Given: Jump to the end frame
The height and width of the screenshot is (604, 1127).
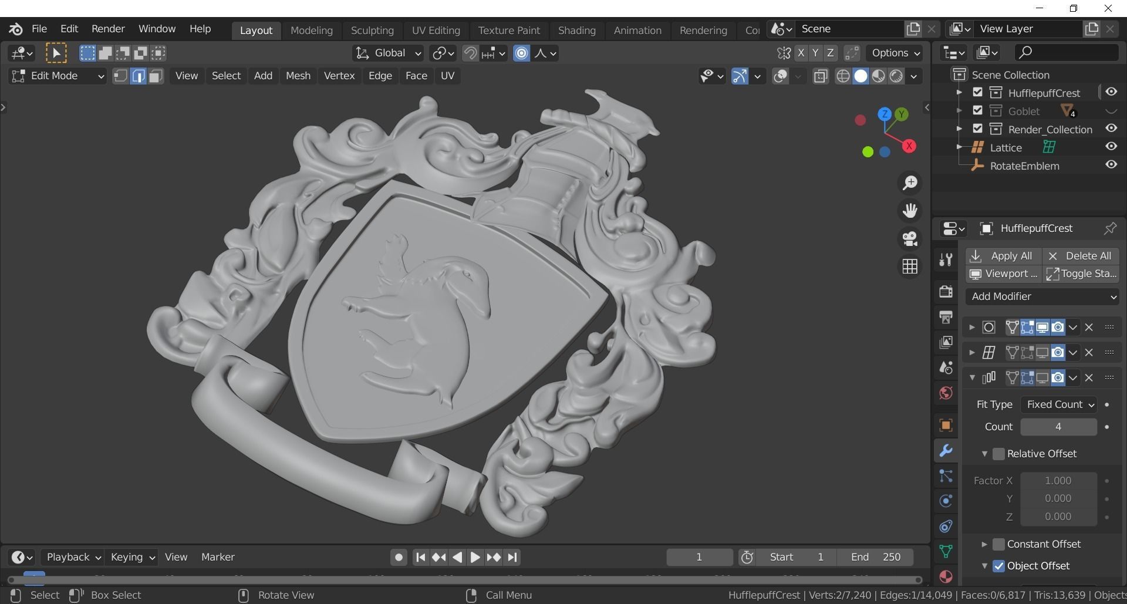Looking at the screenshot, I should [512, 557].
